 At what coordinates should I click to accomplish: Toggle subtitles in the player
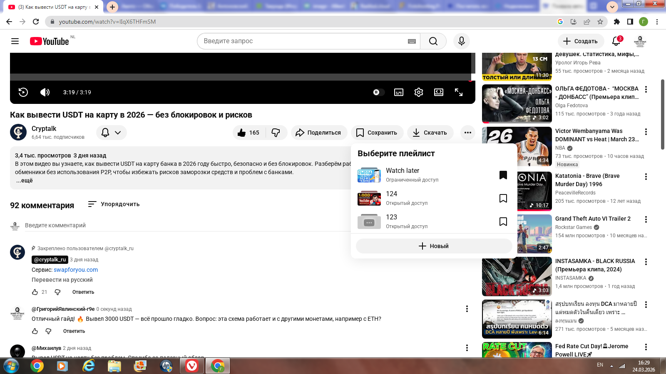tap(399, 92)
